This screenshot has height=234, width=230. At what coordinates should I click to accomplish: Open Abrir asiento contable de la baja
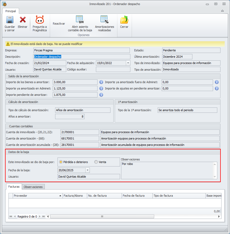pos(80,24)
